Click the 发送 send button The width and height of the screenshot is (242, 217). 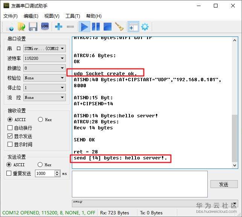tap(224, 184)
